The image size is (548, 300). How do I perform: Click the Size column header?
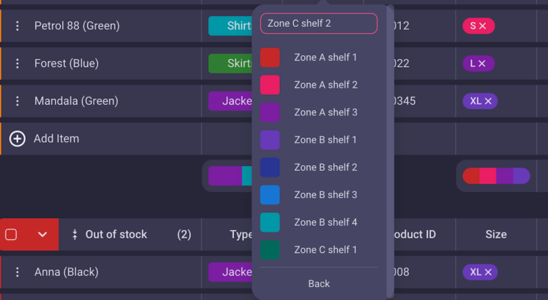(x=496, y=234)
